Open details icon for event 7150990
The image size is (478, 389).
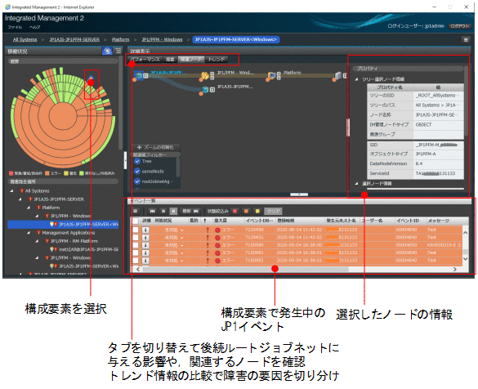(x=145, y=245)
